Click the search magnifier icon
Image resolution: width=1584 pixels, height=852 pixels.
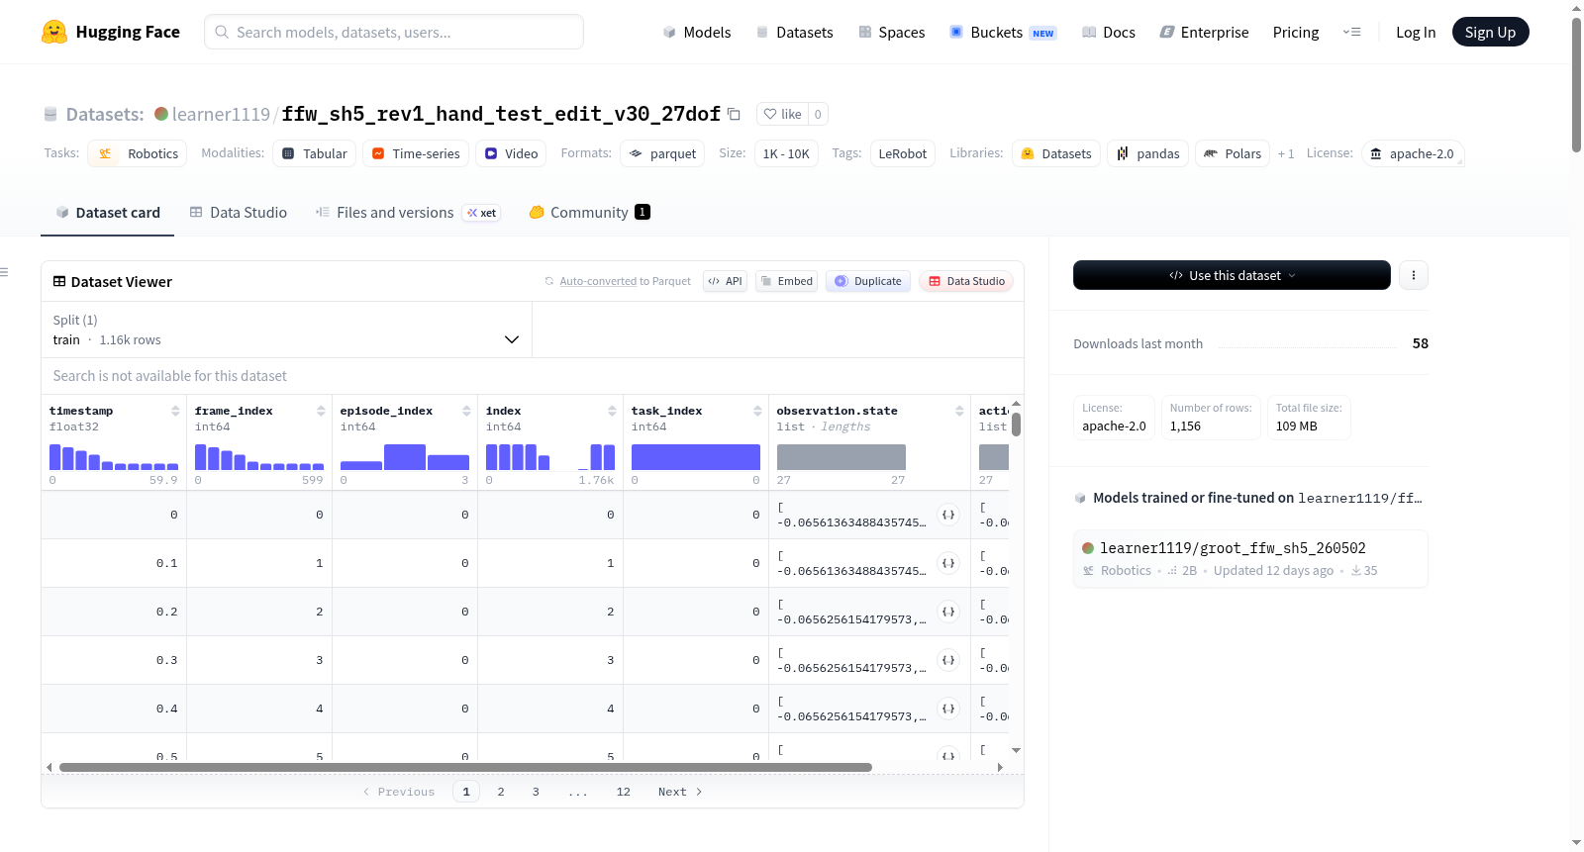point(222,32)
